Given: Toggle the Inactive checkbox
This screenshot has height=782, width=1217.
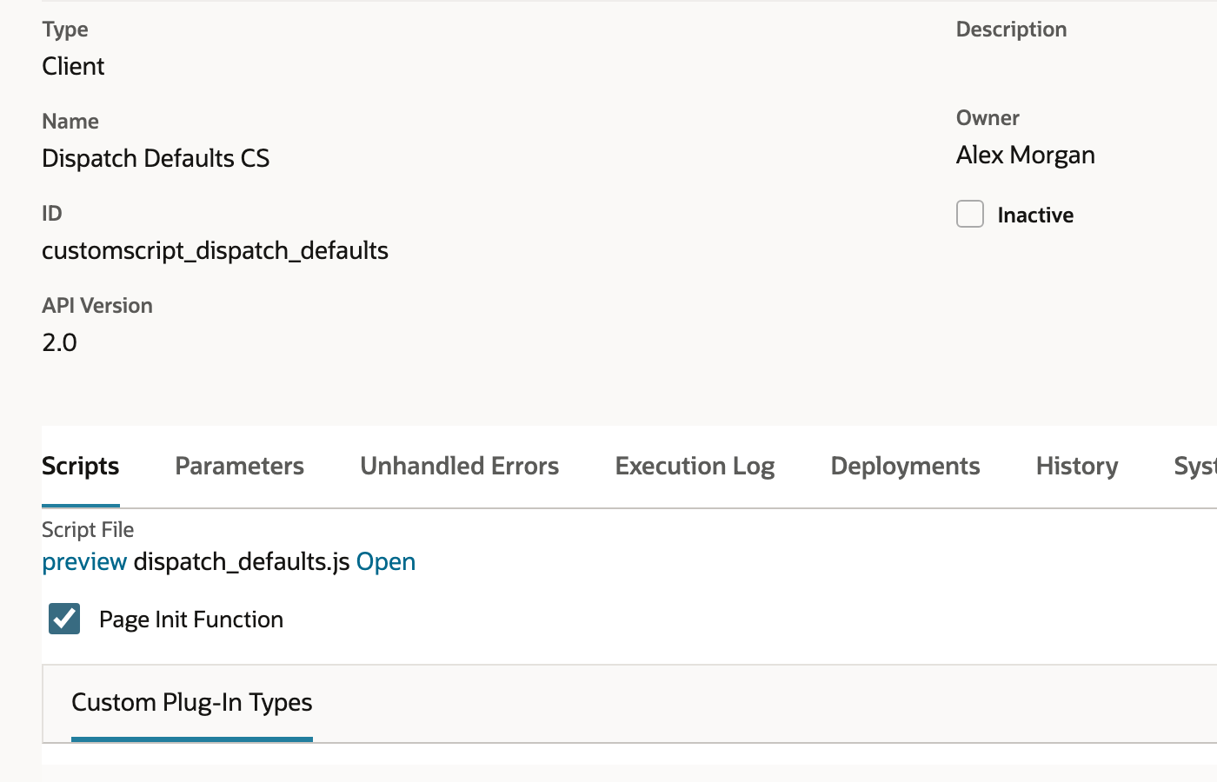Looking at the screenshot, I should pos(970,214).
